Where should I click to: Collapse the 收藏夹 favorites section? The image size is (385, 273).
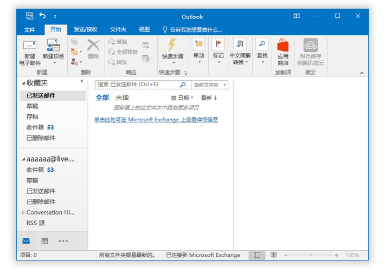(23, 83)
